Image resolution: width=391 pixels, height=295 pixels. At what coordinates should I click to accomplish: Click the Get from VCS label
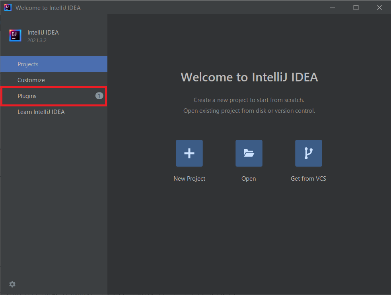click(x=308, y=179)
